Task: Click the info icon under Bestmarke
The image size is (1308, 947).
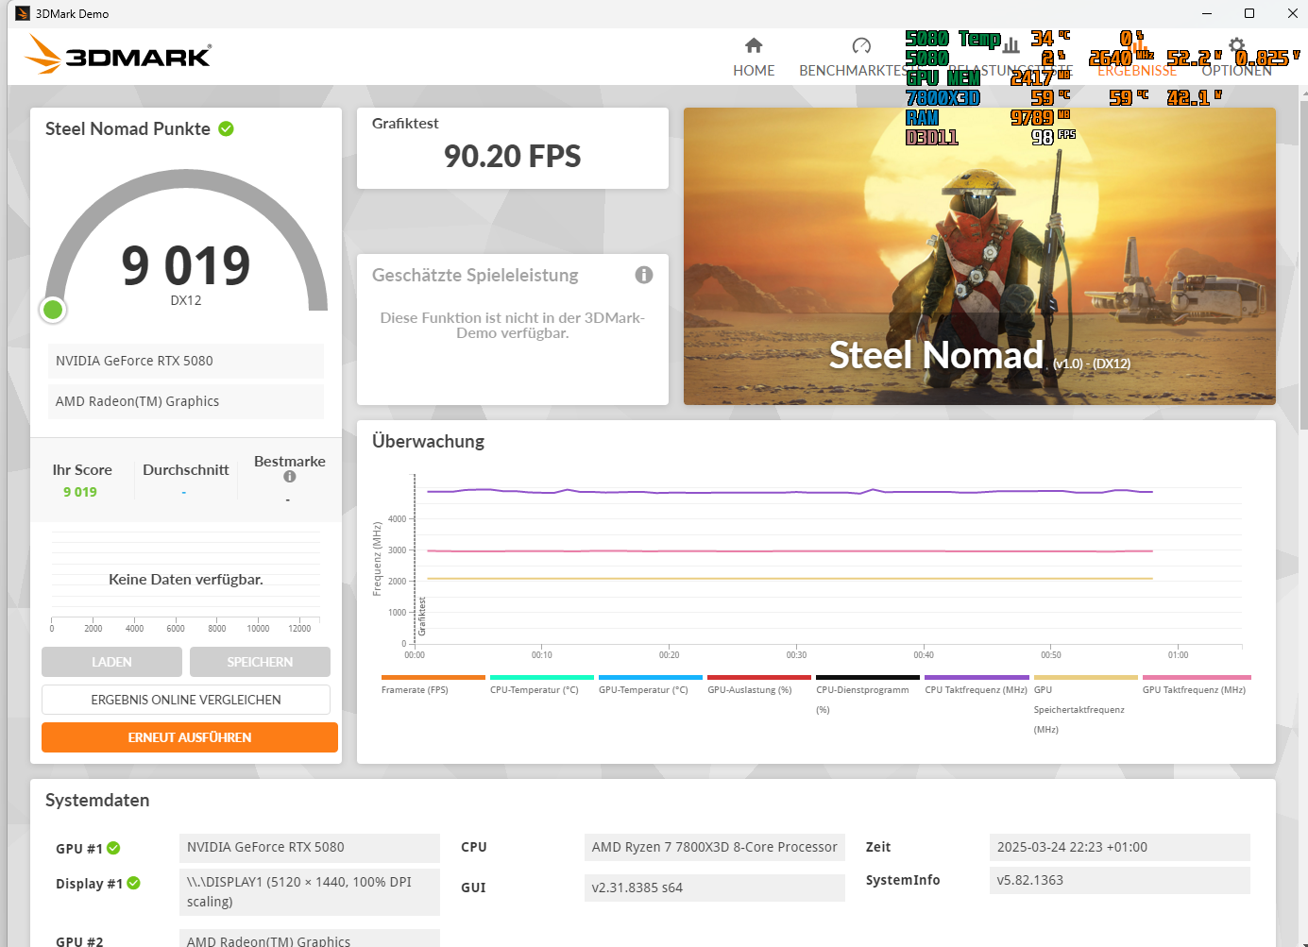Action: coord(289,477)
